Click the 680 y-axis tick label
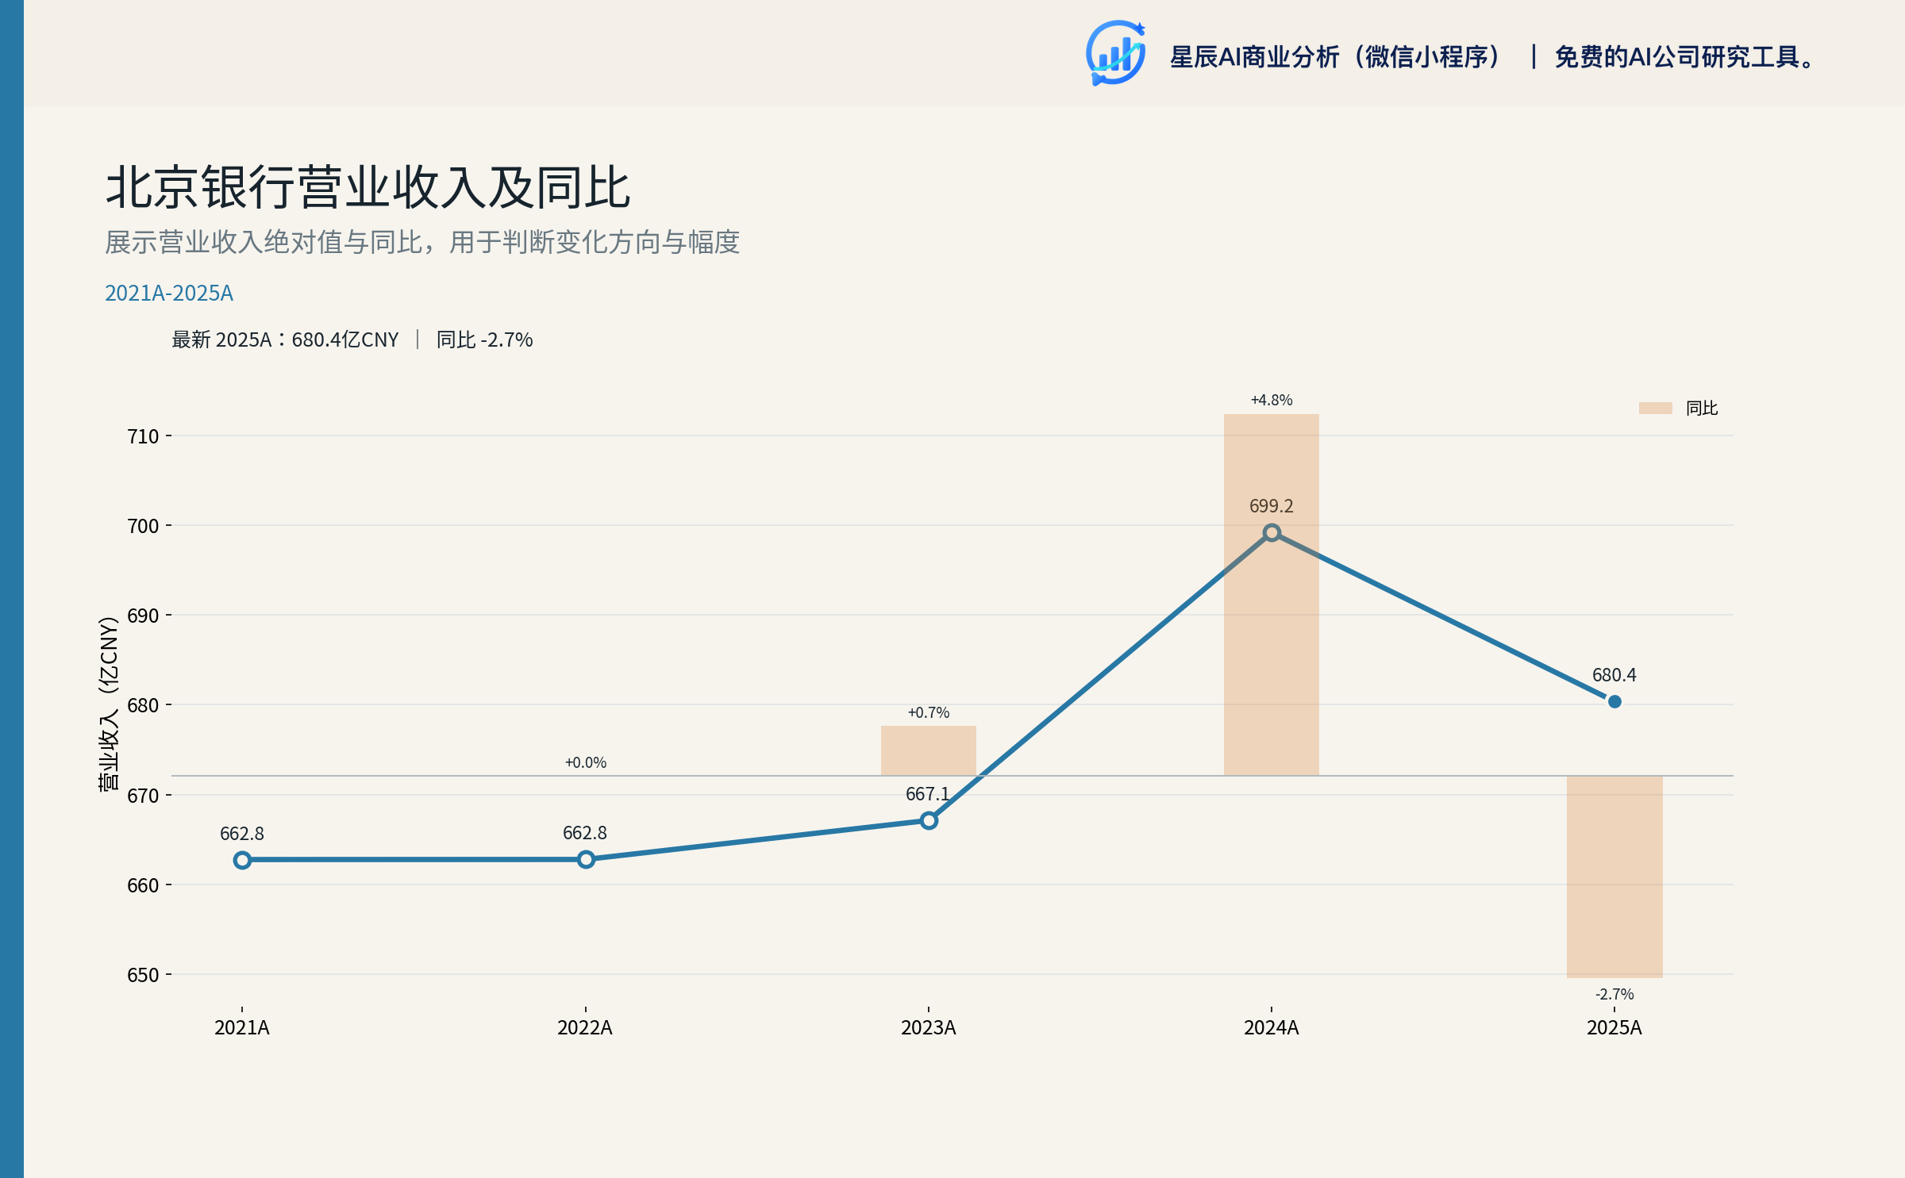 pyautogui.click(x=144, y=705)
